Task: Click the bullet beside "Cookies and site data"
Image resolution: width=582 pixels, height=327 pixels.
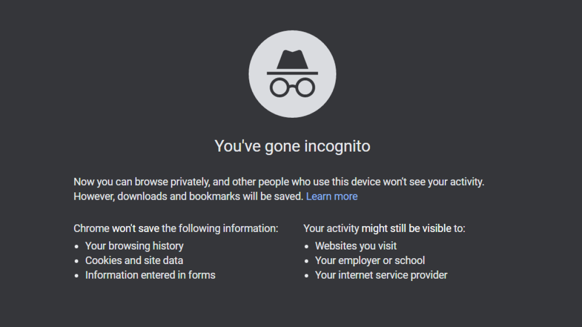Action: coord(76,261)
